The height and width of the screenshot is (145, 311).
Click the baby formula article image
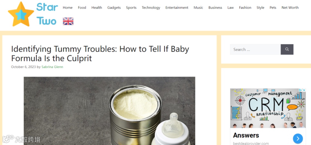pyautogui.click(x=109, y=111)
